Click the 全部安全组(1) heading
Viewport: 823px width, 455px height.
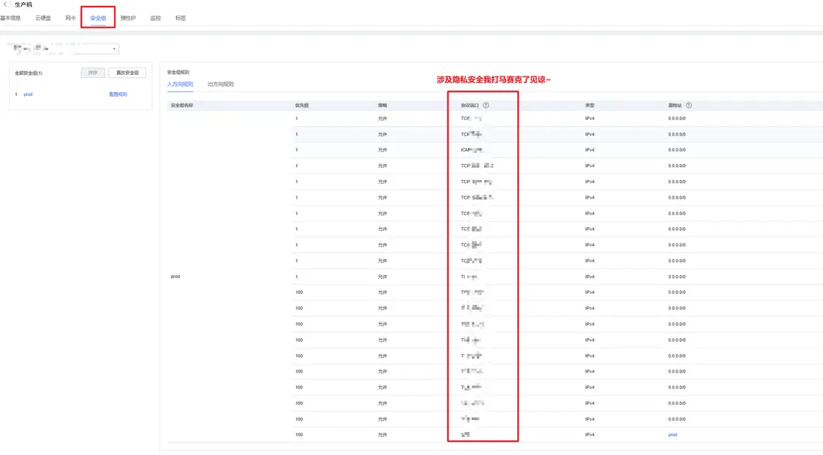tap(28, 73)
